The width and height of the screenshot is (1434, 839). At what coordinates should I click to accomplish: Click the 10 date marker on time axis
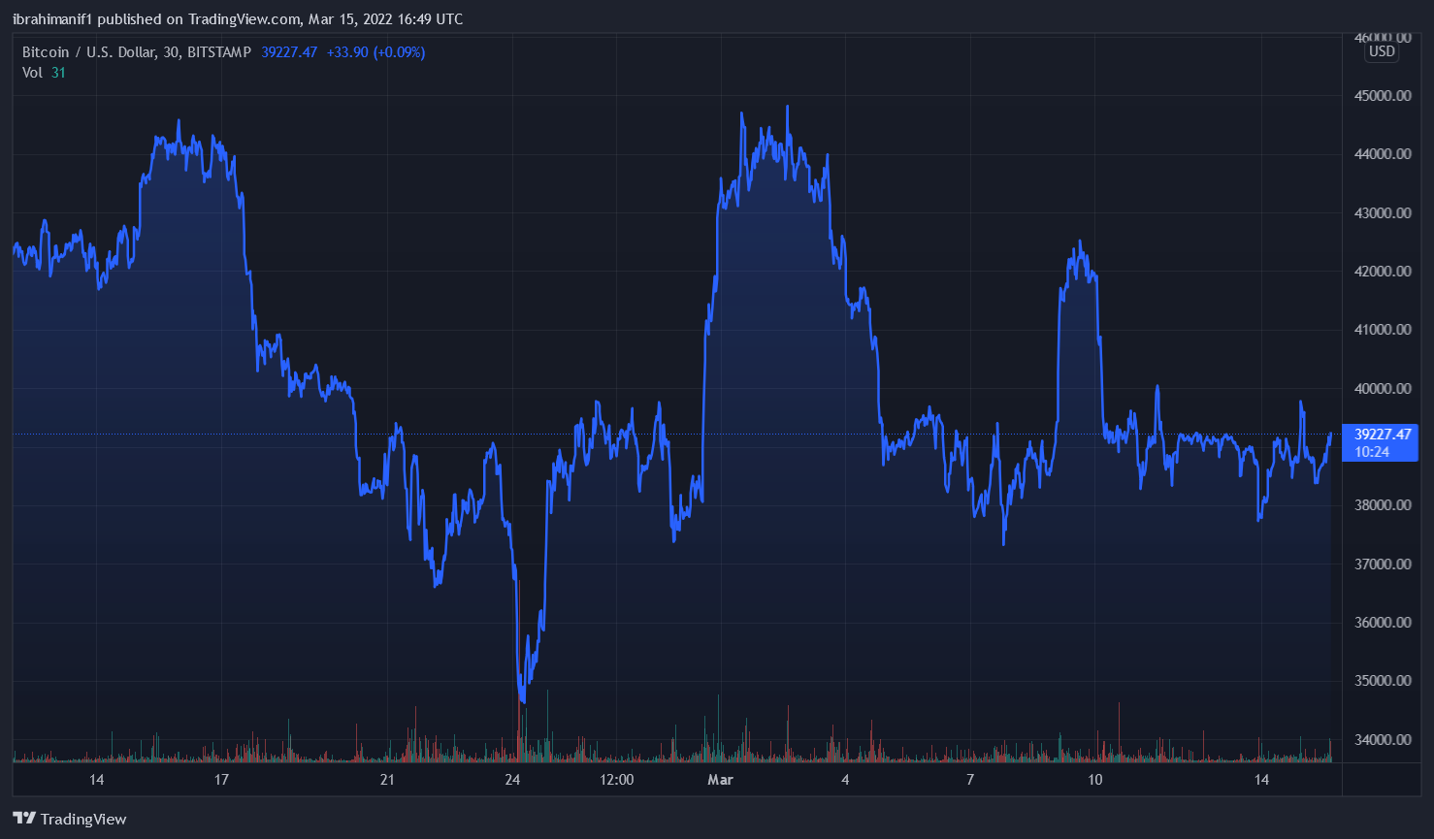point(1094,780)
